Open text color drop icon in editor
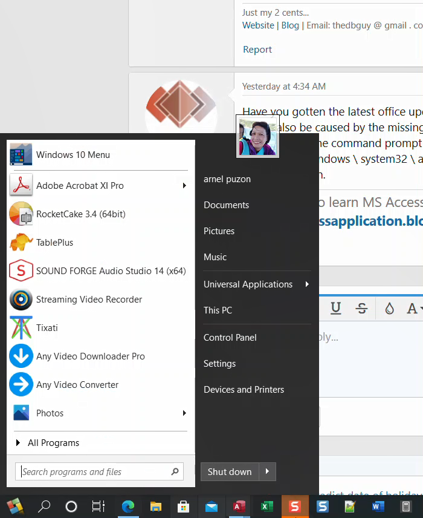The width and height of the screenshot is (423, 518). pos(390,308)
